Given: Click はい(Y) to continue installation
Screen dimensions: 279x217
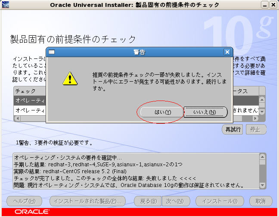Looking at the screenshot, I should pyautogui.click(x=161, y=112).
